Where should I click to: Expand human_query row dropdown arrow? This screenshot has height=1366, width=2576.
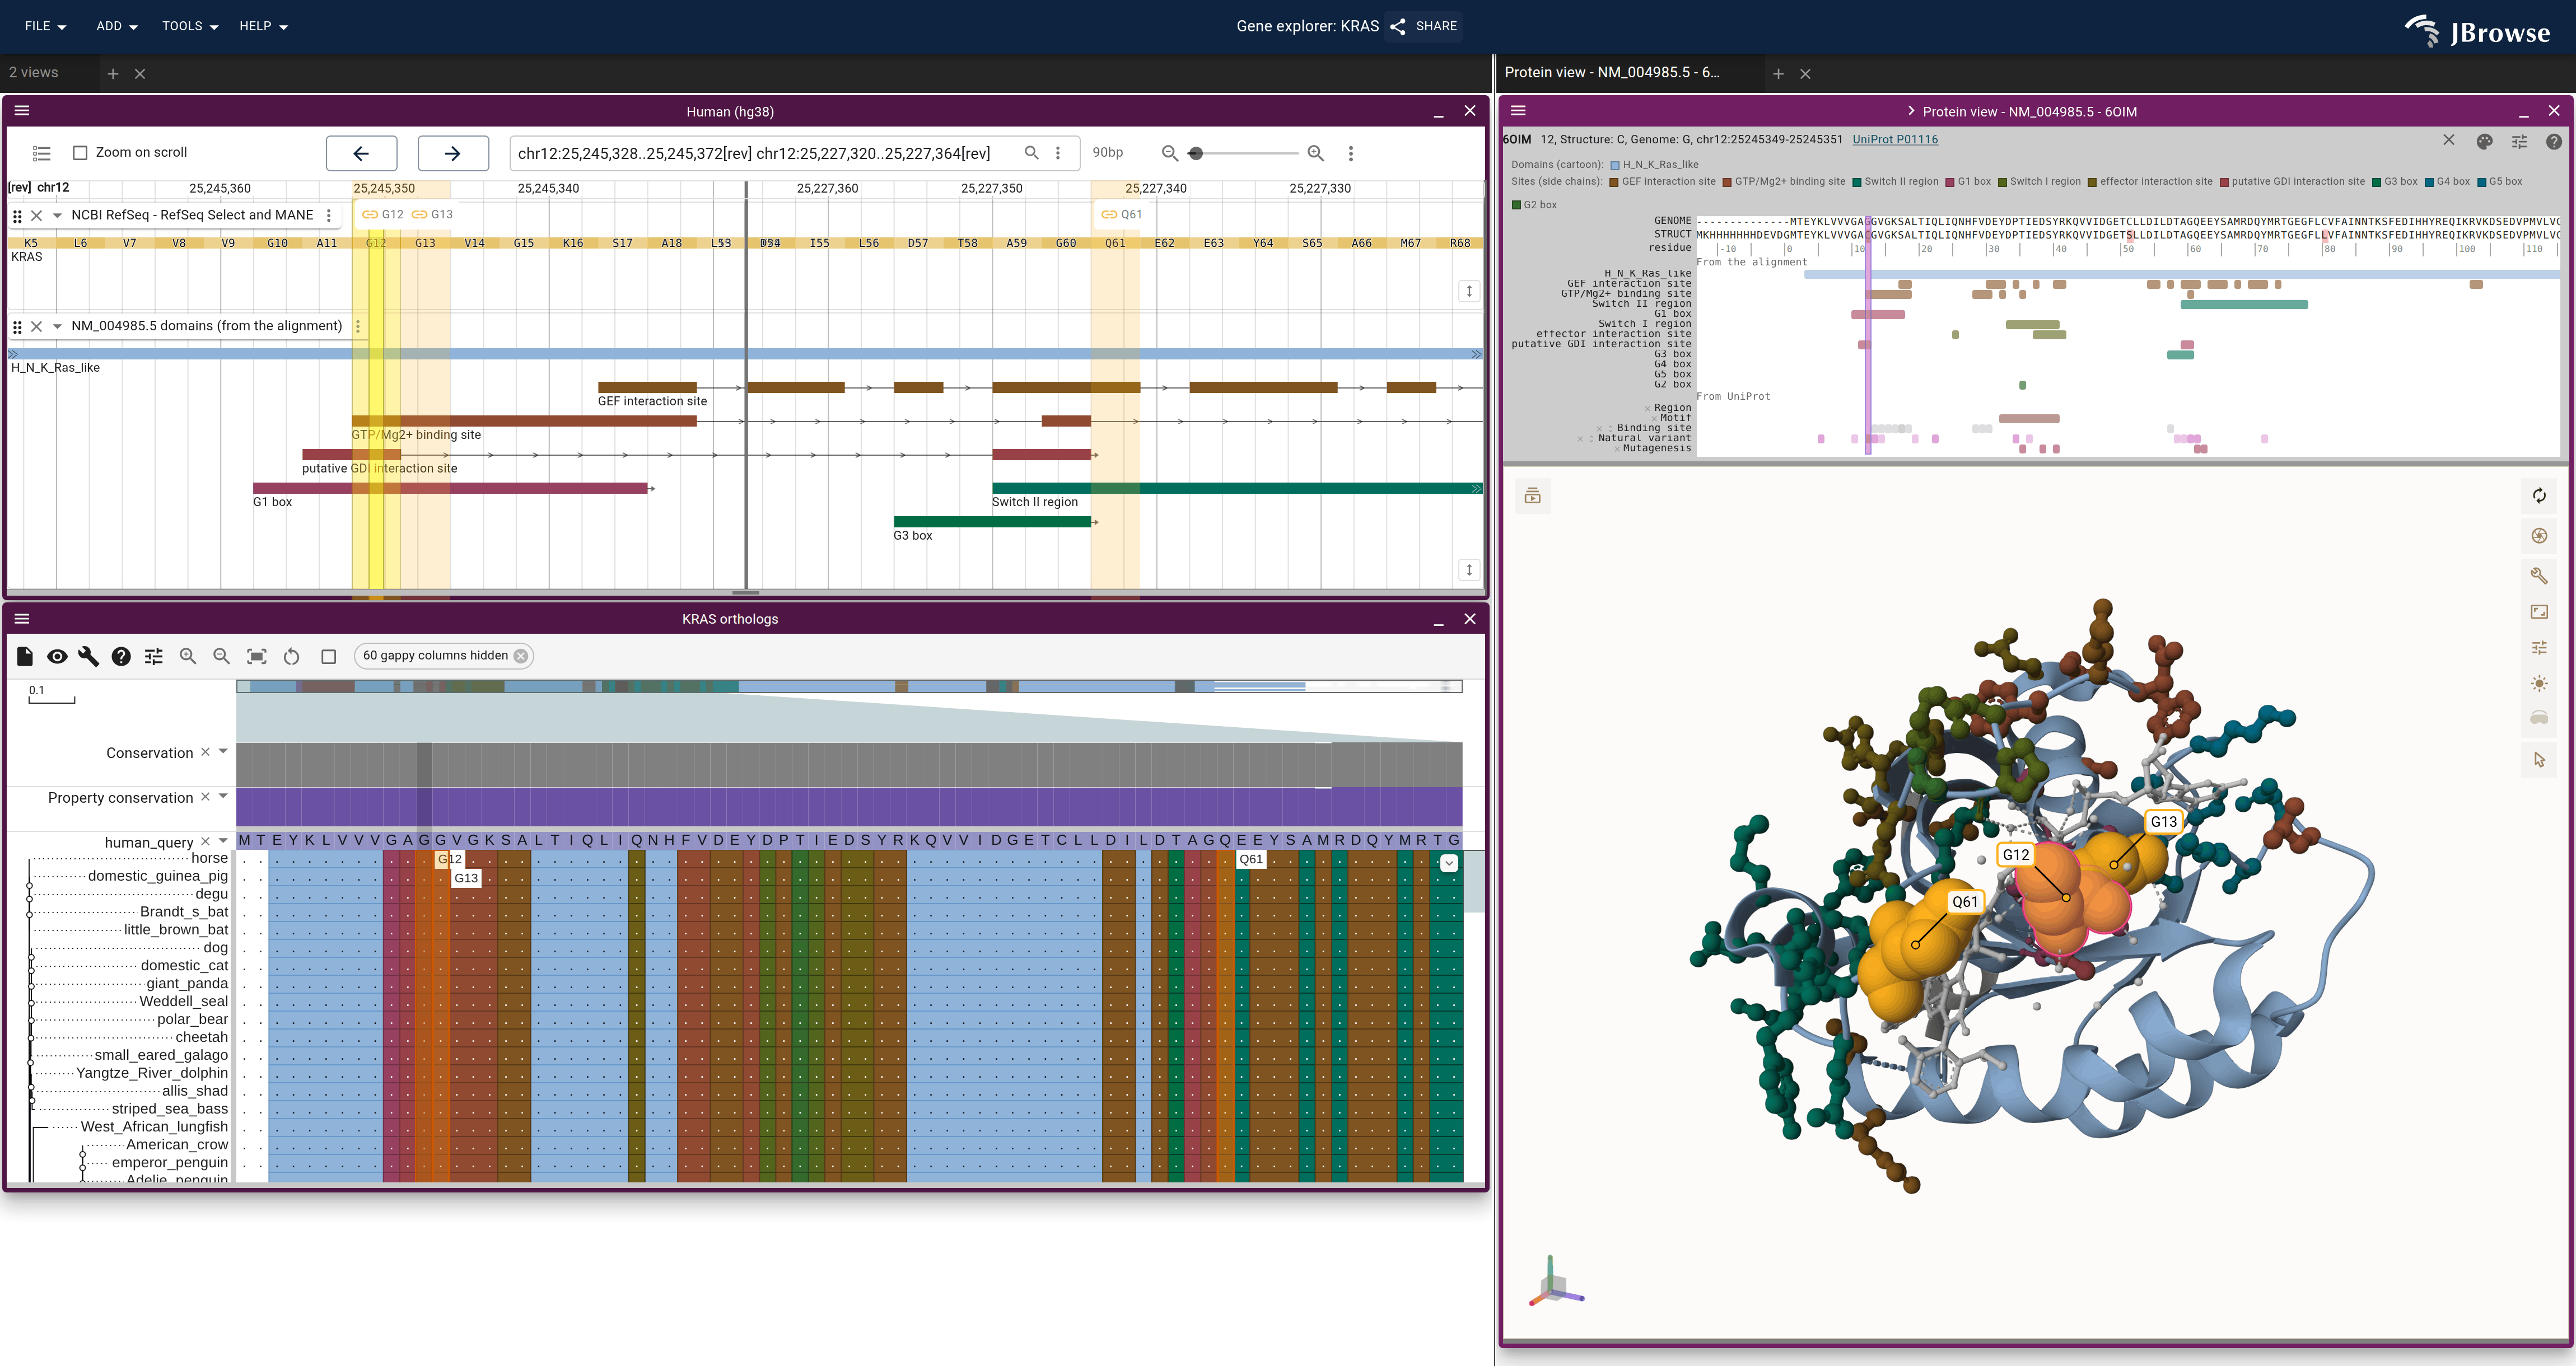pos(223,841)
